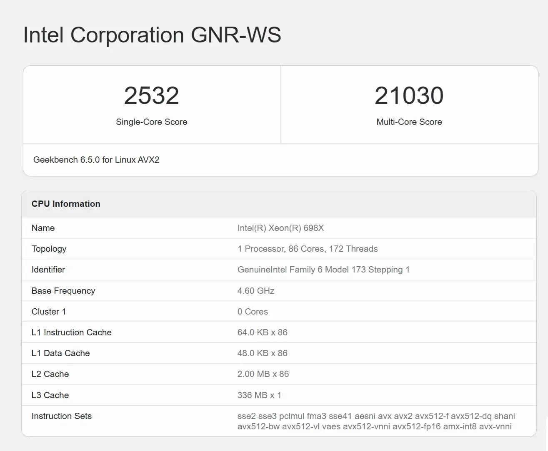Click the page title 'Intel Corporation GNR-WS'
Viewport: 548px width, 451px height.
pos(152,35)
